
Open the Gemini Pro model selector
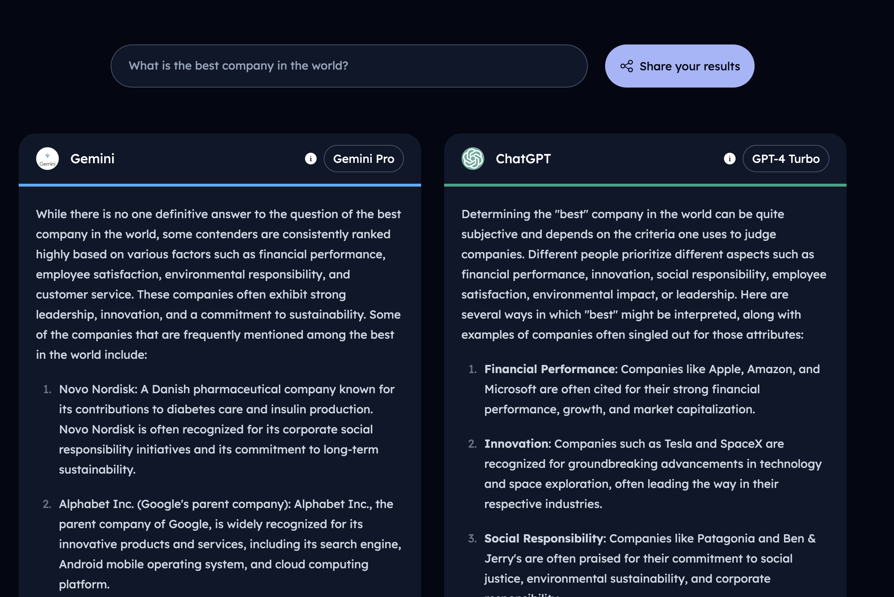[x=363, y=158]
